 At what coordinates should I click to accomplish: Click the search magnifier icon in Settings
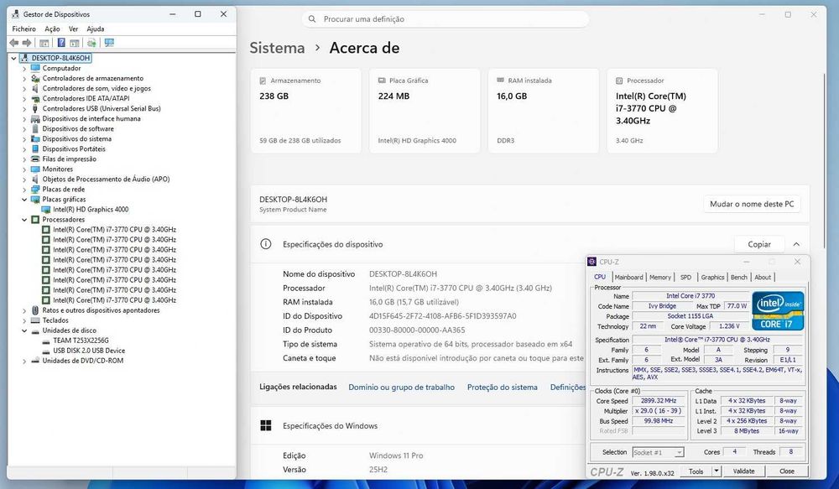pyautogui.click(x=312, y=19)
